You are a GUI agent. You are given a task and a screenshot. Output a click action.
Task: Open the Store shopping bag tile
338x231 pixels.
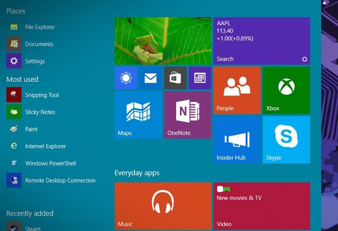(x=175, y=78)
